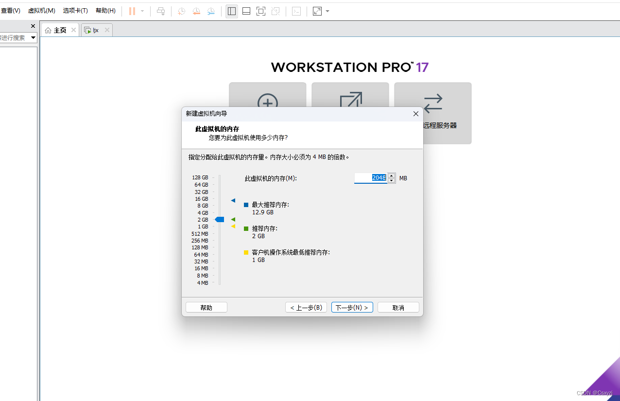Click the revert to snapshot icon

pyautogui.click(x=196, y=11)
